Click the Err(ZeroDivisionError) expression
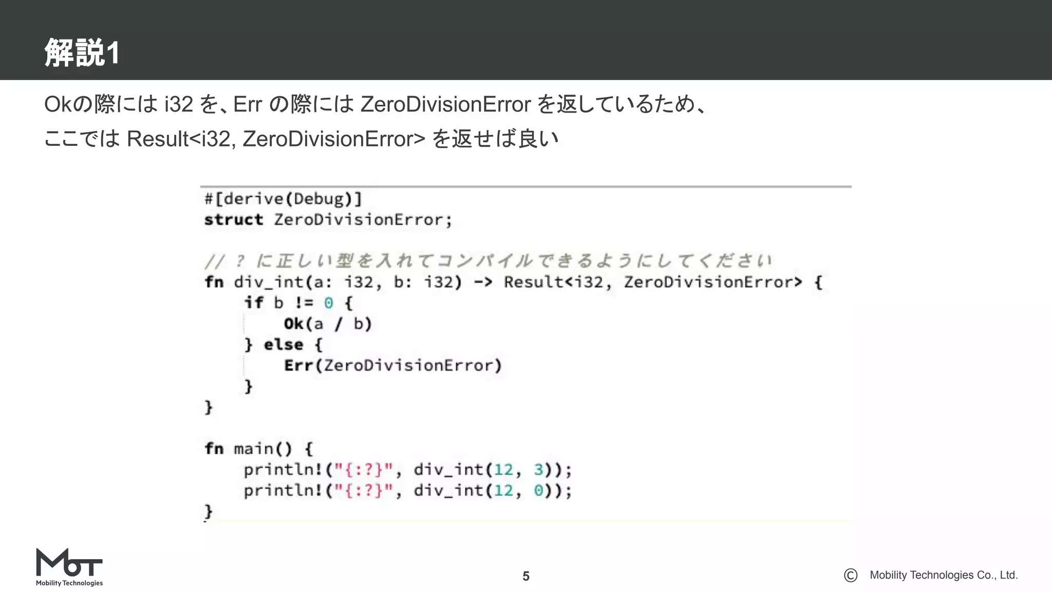 393,365
